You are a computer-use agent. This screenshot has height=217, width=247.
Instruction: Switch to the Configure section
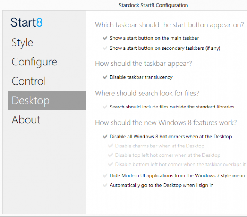[x=34, y=62]
